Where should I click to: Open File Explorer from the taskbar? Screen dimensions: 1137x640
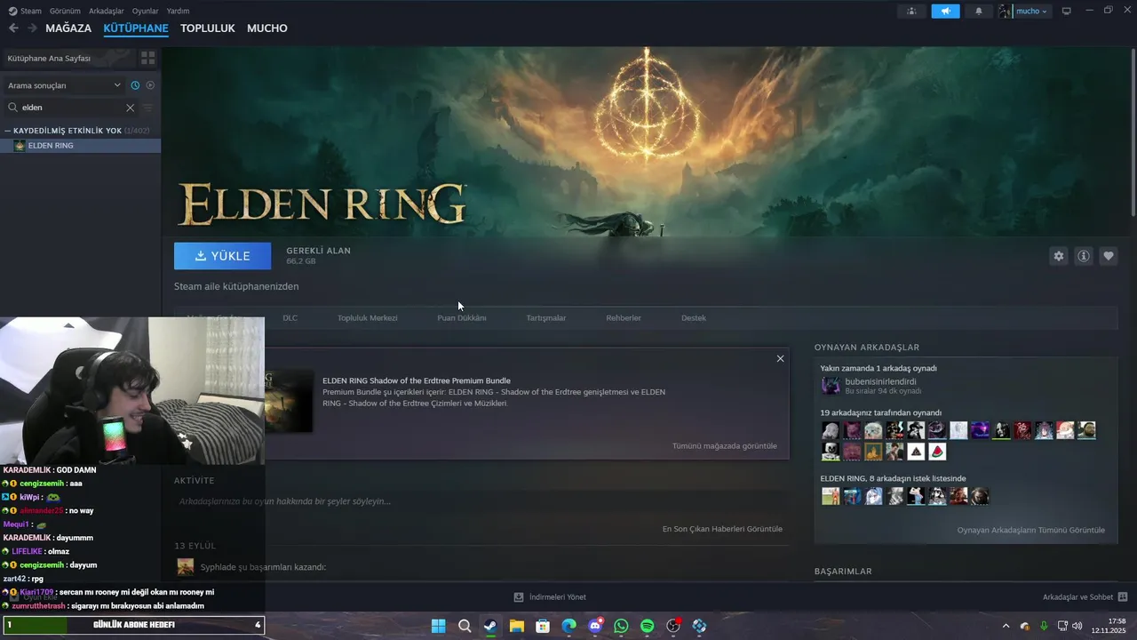(517, 626)
